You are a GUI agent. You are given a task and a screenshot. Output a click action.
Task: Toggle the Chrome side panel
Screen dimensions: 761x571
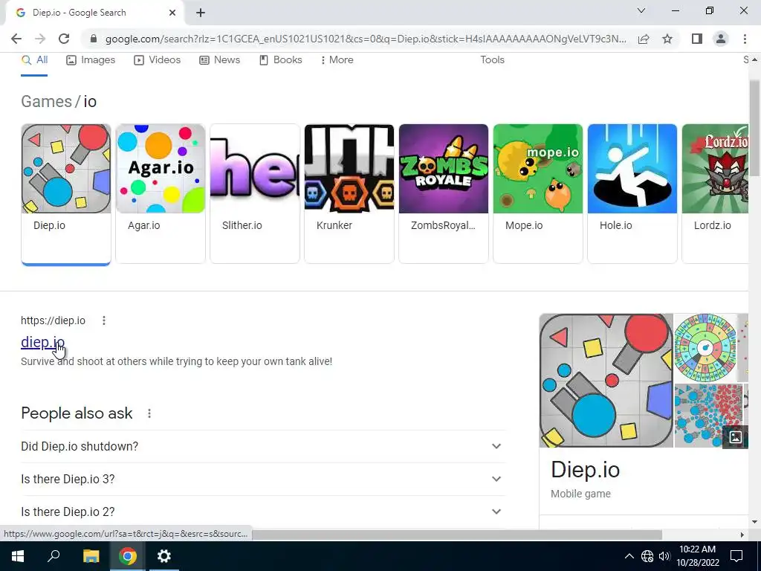[x=697, y=39]
